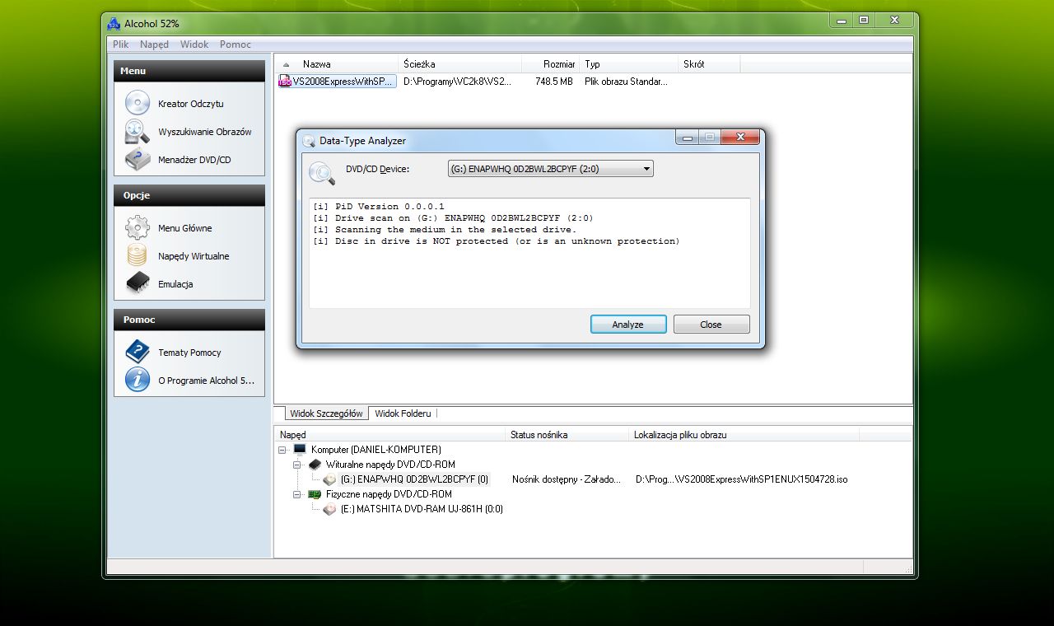Open O Programie Alcohol info icon

(138, 381)
